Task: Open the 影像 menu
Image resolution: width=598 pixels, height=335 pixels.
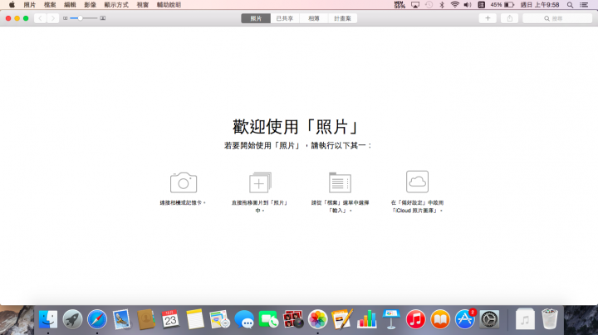Action: pyautogui.click(x=90, y=5)
